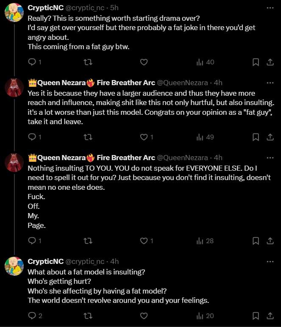This screenshot has height=327, width=281.
Task: Retweet Queen Nezara's 'Yes it is because' tweet
Action: click(x=88, y=137)
